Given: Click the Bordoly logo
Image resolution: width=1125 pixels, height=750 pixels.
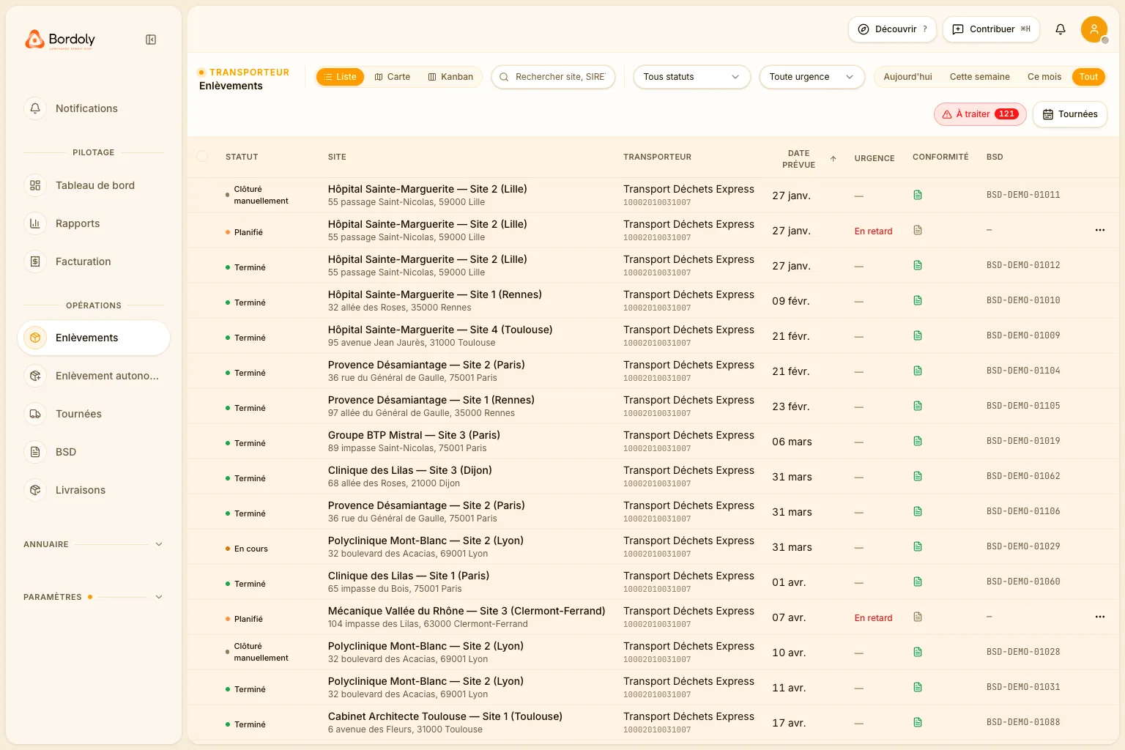Looking at the screenshot, I should point(60,40).
